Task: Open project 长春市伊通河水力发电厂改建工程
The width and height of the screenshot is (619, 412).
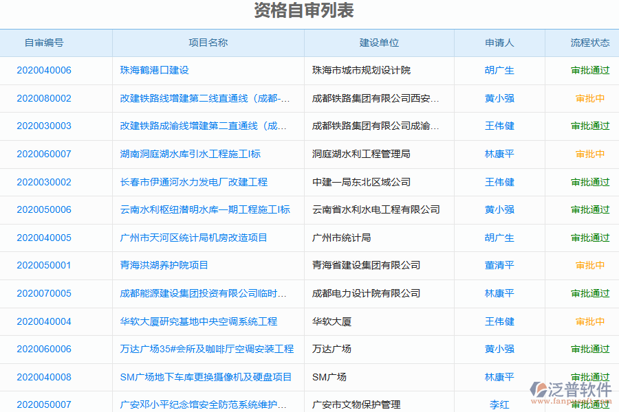Action: coord(196,182)
